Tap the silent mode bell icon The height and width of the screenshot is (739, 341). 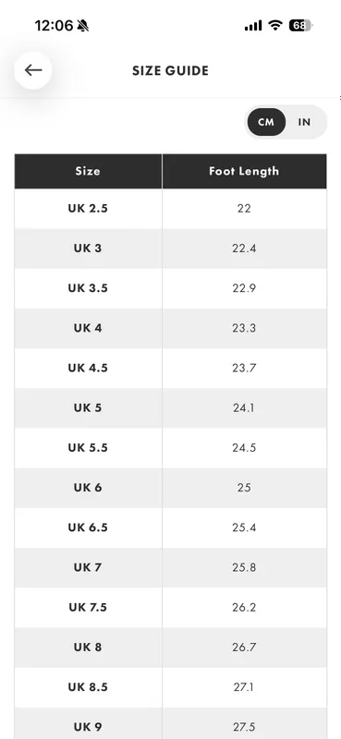point(83,26)
